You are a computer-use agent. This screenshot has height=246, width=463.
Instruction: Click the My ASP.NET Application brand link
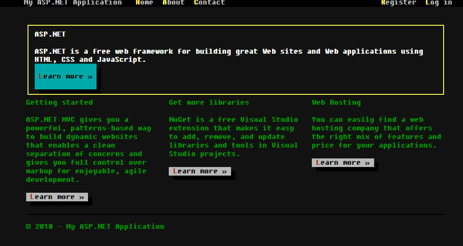73,3
